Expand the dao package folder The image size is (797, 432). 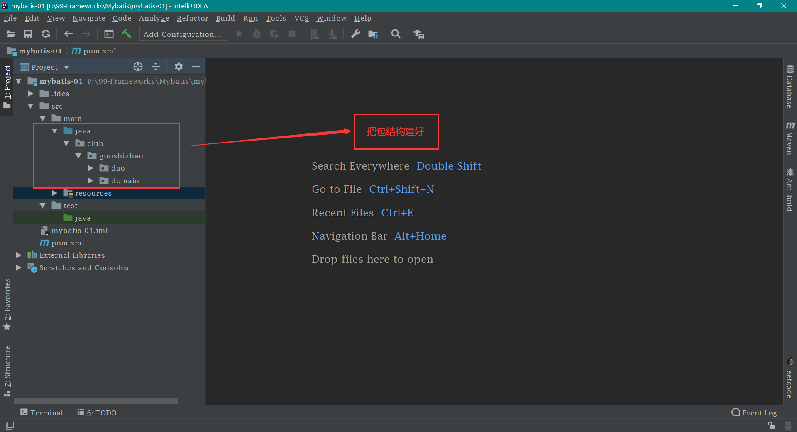click(x=90, y=168)
